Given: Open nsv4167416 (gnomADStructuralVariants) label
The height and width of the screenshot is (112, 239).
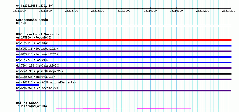Looking at the screenshot, I should [46, 82].
